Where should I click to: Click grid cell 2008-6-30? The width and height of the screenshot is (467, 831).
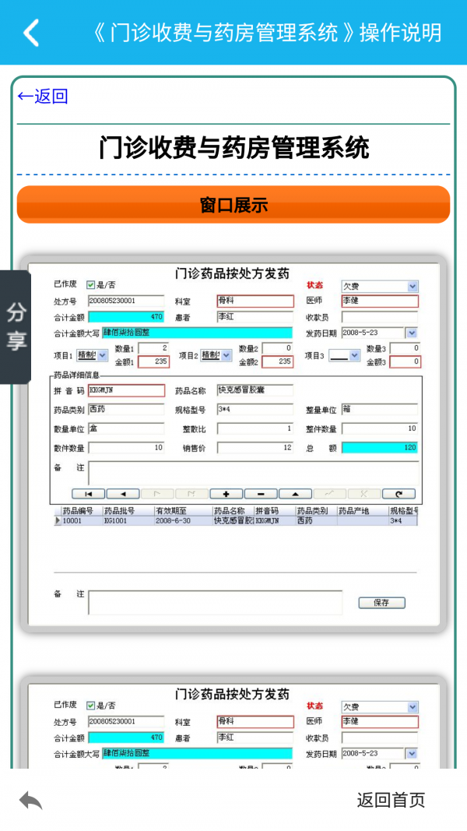(x=183, y=521)
